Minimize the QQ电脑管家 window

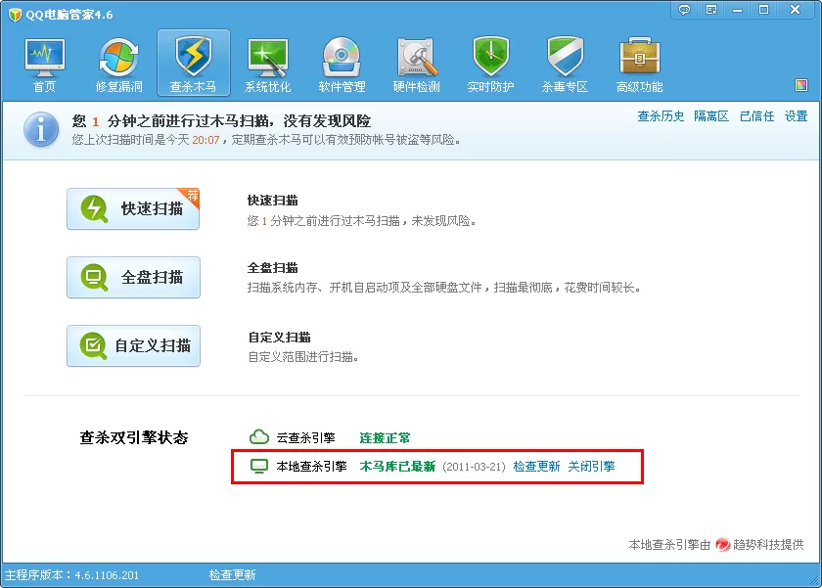tap(738, 10)
